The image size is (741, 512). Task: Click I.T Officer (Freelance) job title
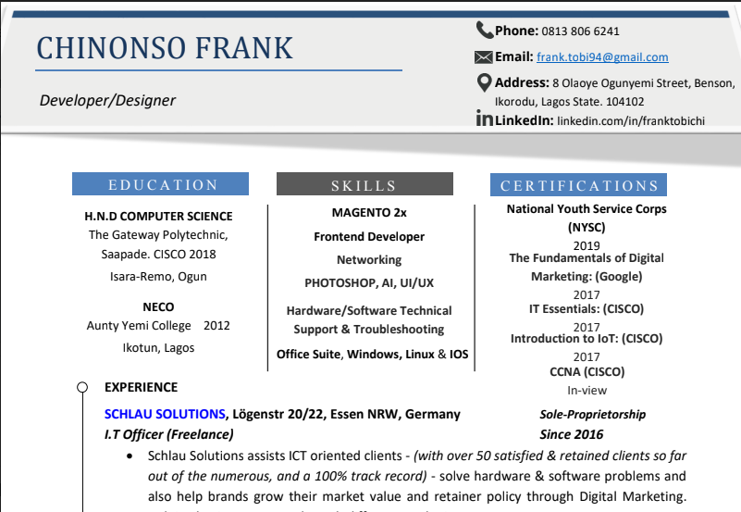168,434
